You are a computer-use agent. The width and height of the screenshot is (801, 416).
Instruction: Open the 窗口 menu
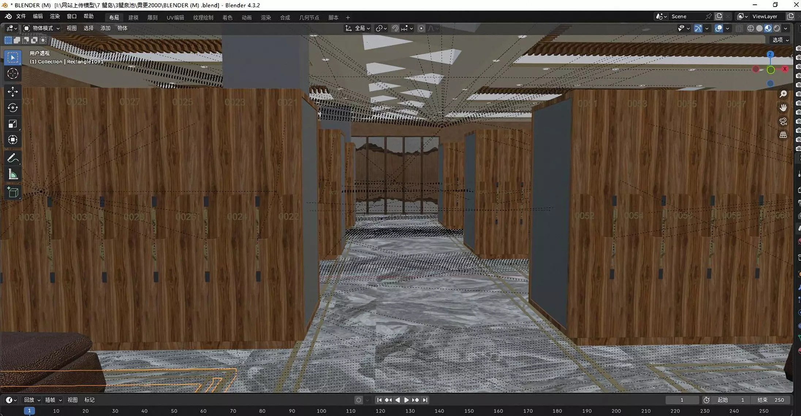pos(72,16)
